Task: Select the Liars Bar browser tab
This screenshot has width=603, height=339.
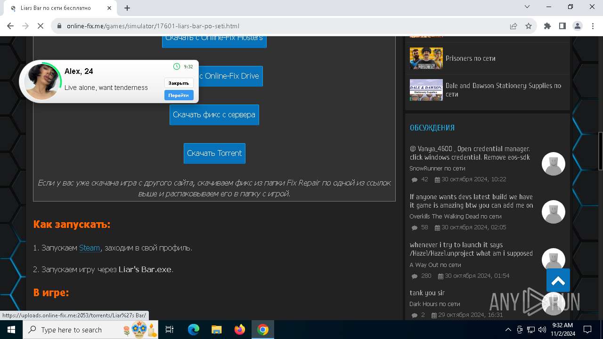Action: pyautogui.click(x=61, y=8)
